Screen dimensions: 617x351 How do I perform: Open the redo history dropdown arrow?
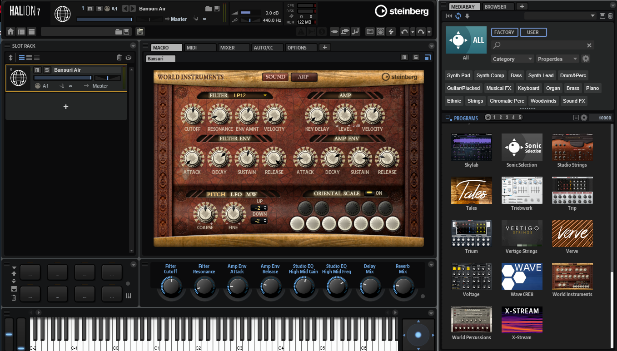[429, 32]
